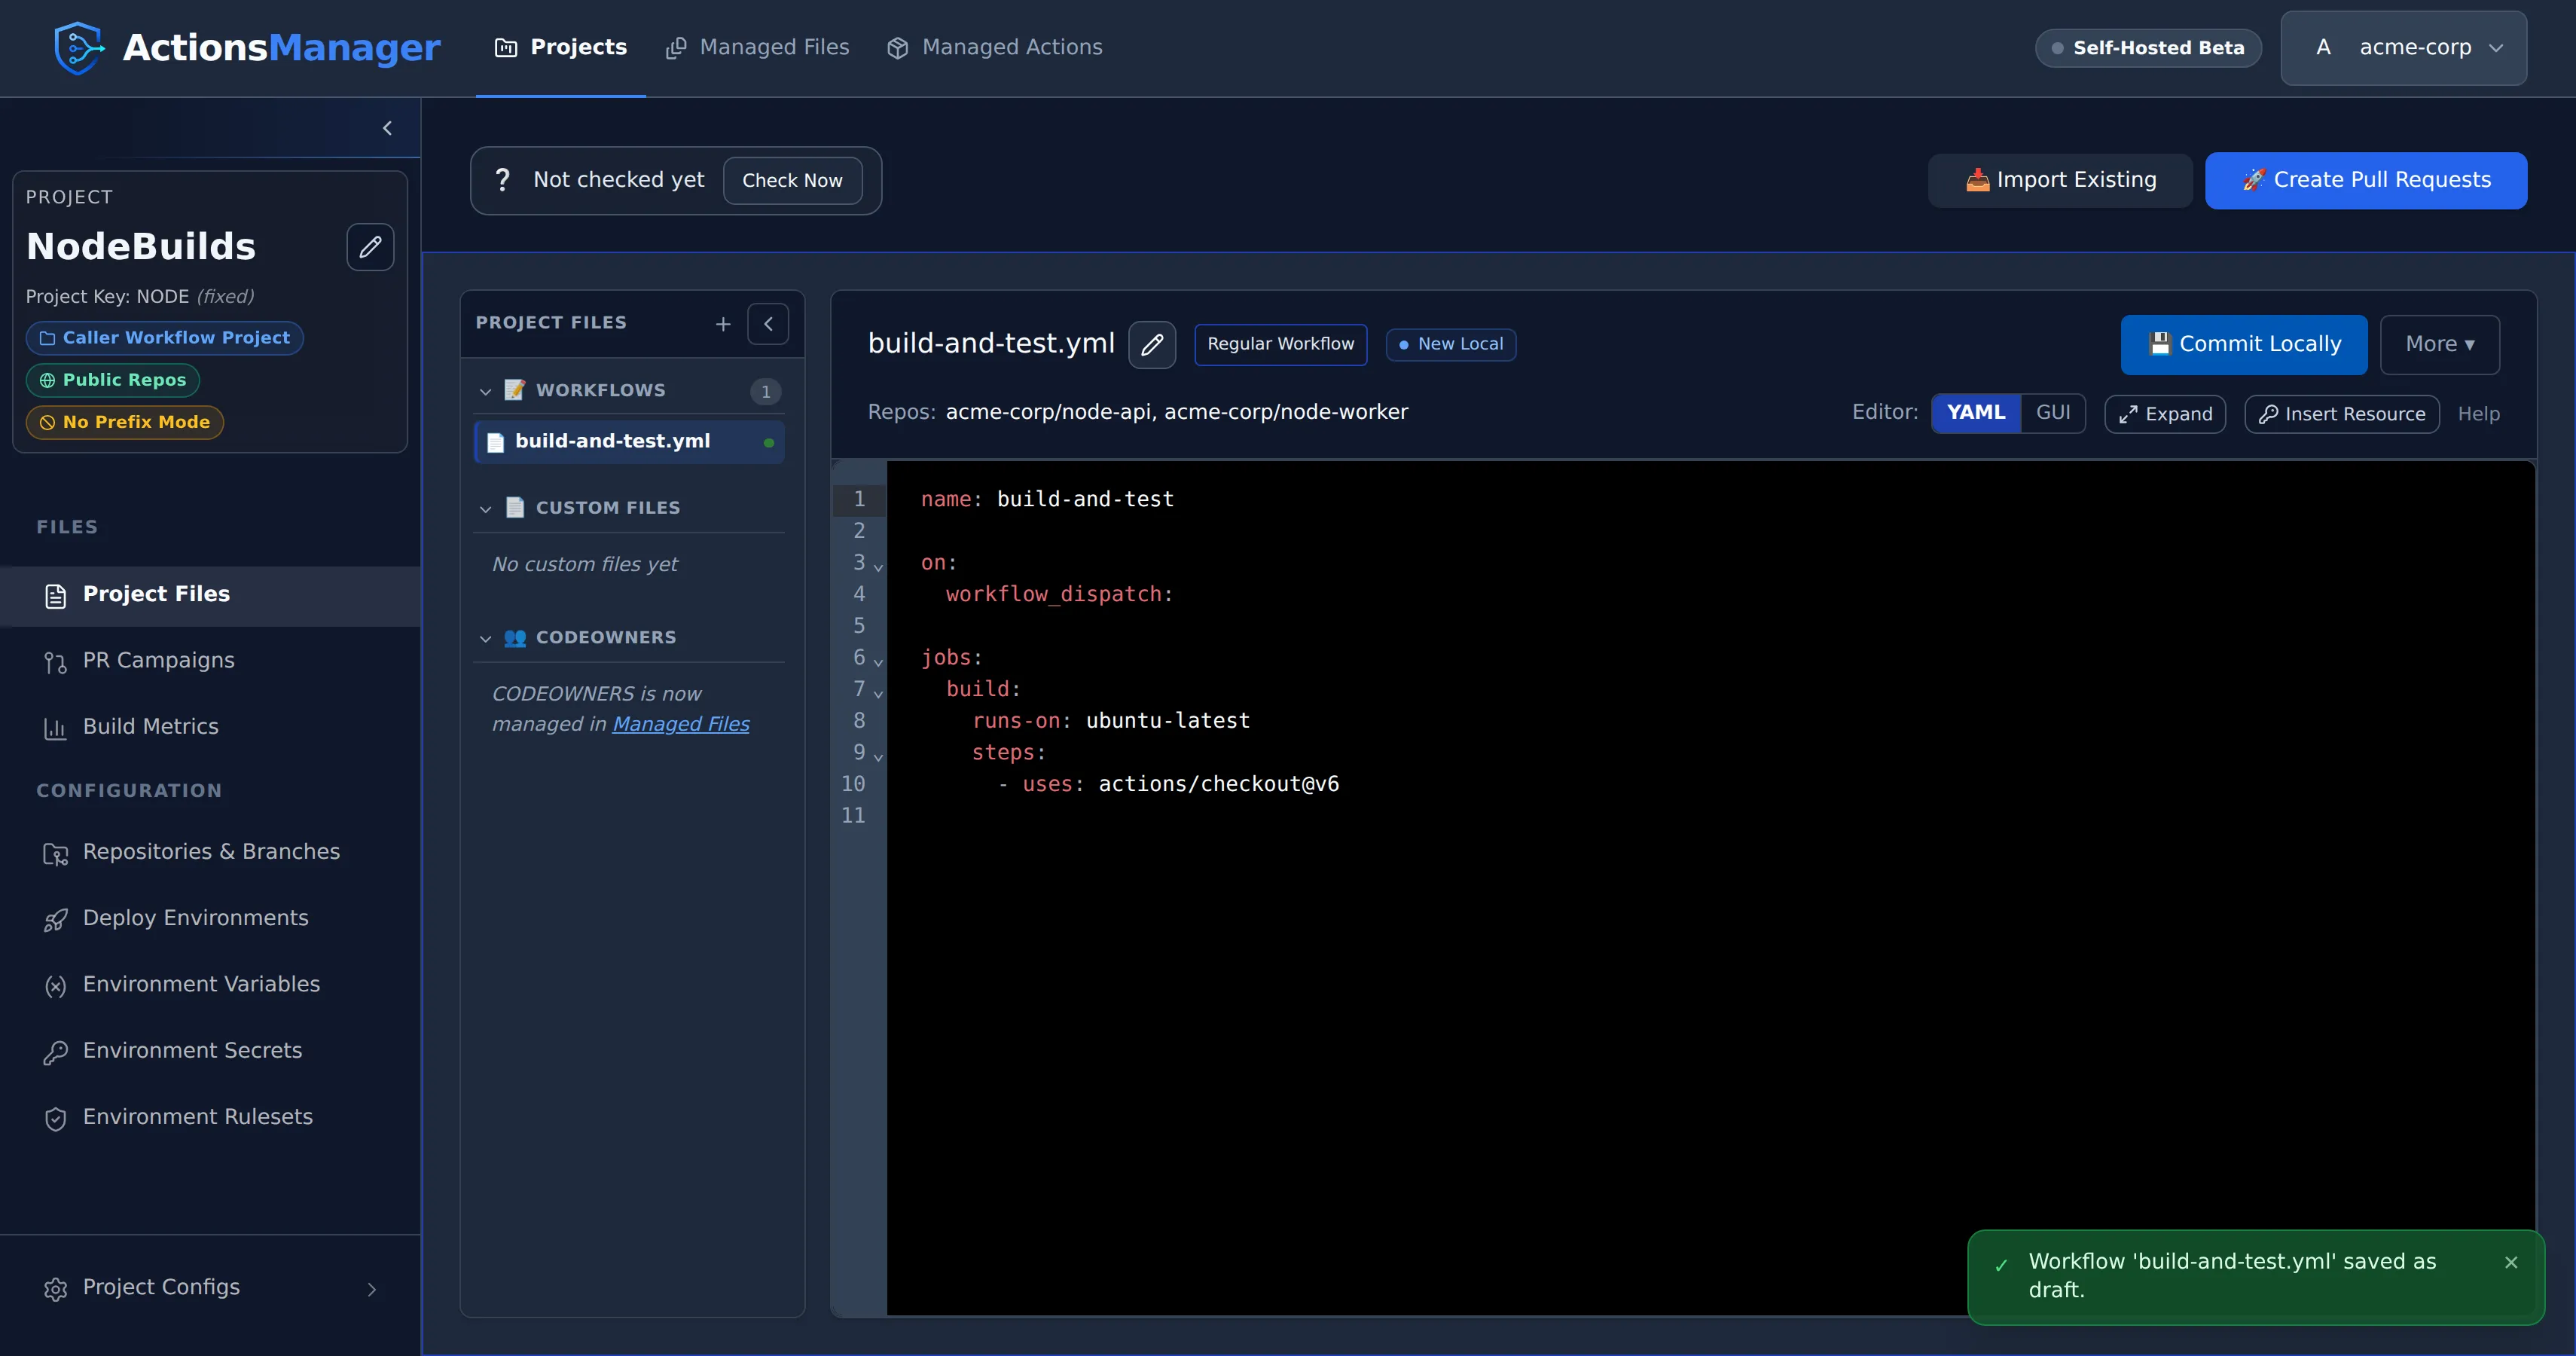Click the Project Files document icon in the sidebar

coord(56,596)
